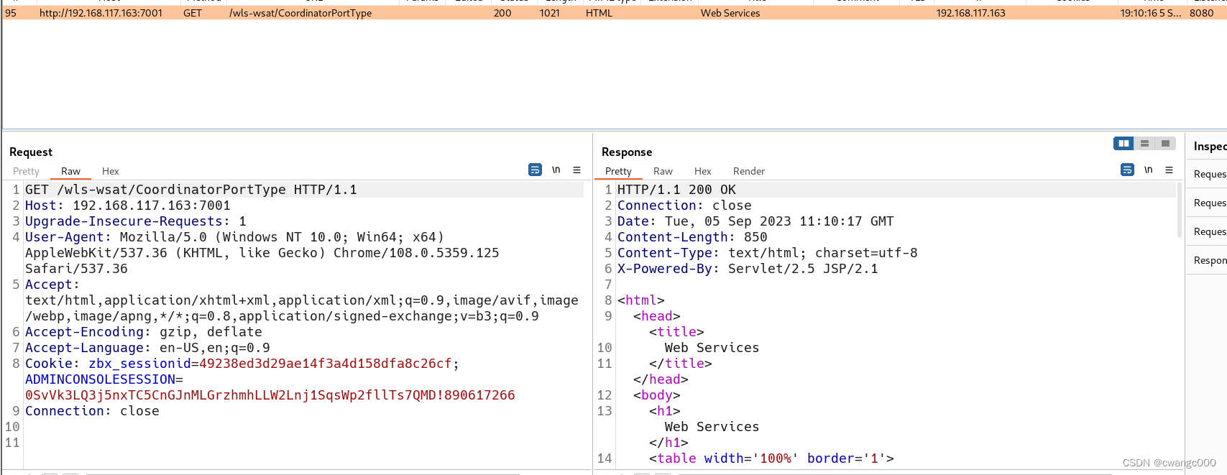
Task: Switch to combined tabbed layout view
Action: (1165, 144)
